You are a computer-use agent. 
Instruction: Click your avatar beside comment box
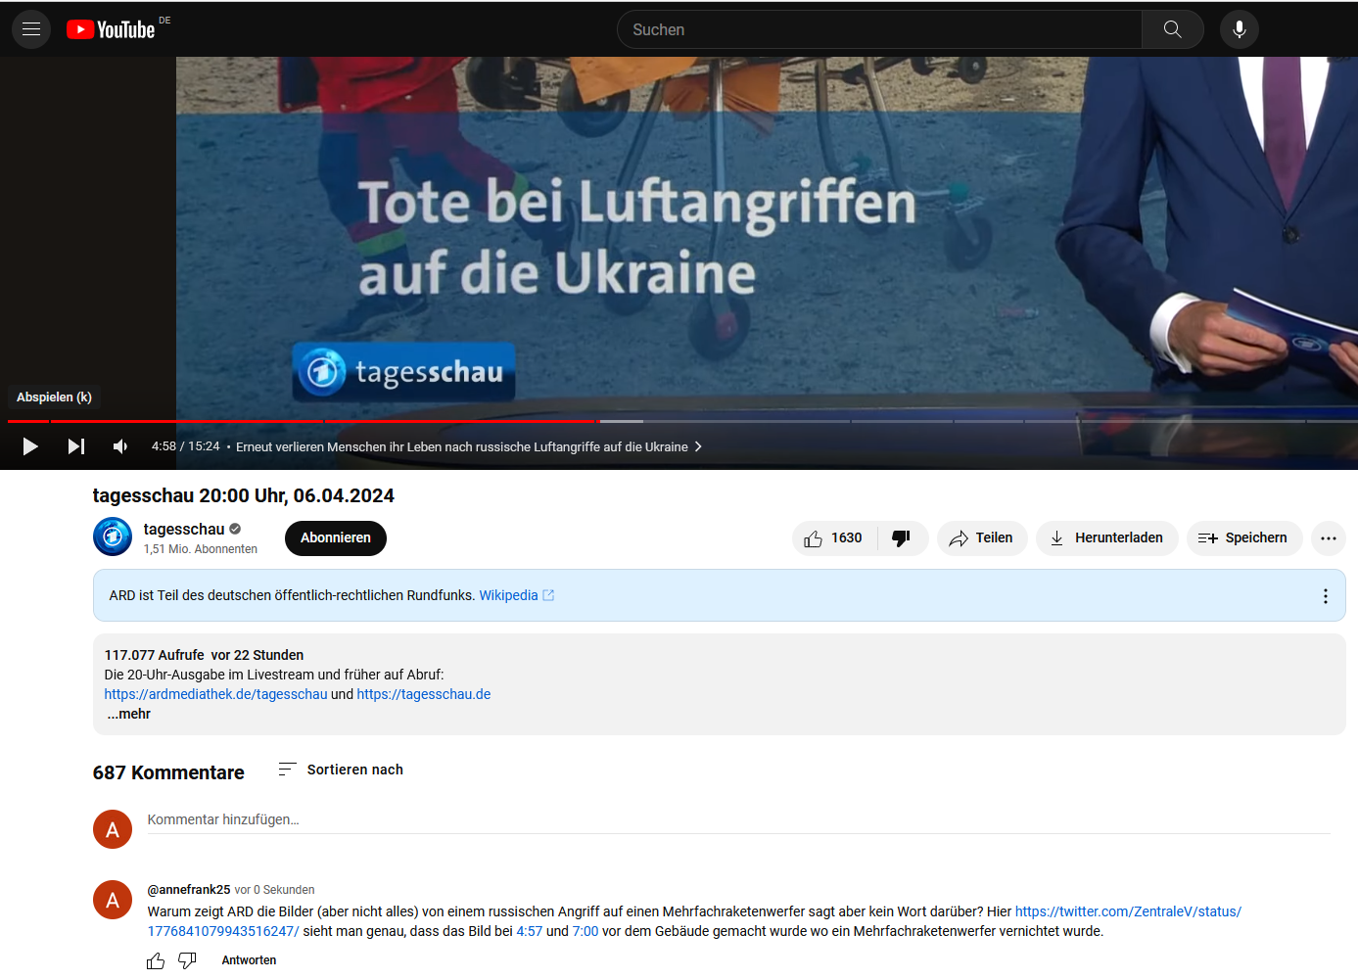113,829
